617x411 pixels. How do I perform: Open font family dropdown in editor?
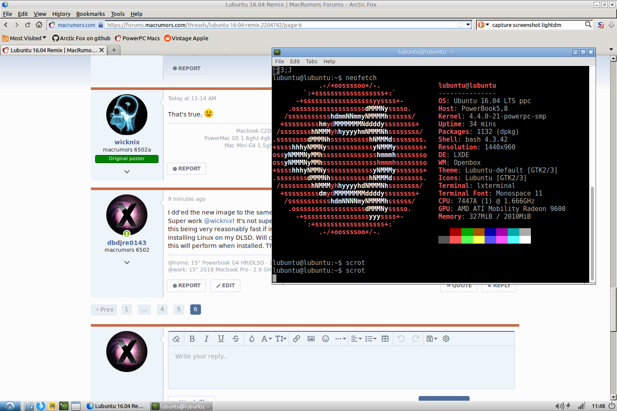pos(267,339)
